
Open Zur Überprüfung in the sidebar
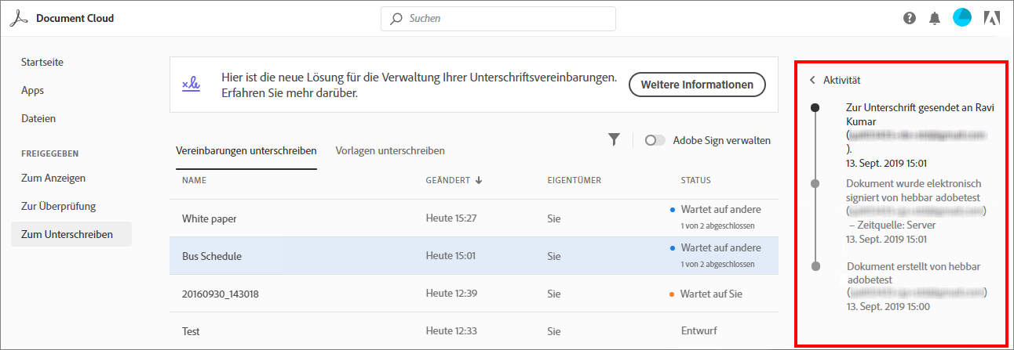[x=58, y=206]
